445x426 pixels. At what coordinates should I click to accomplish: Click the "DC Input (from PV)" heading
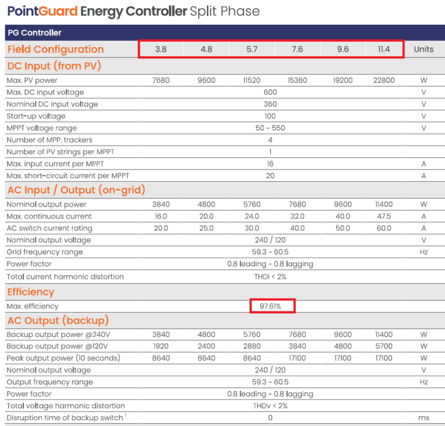tap(54, 66)
